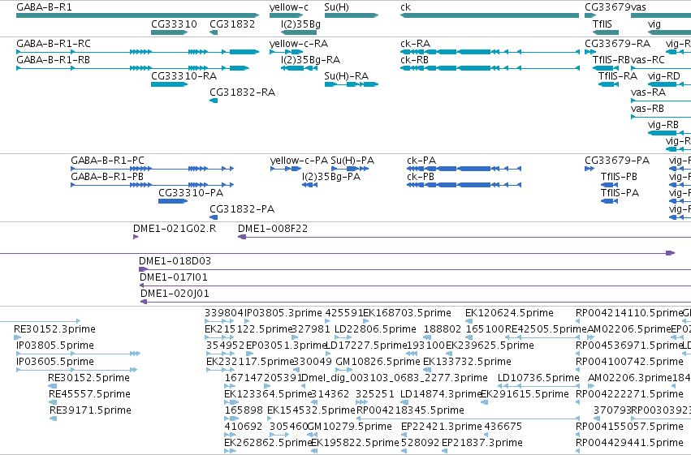This screenshot has height=455, width=691.
Task: Select the DME1-020J01 clone label
Action: pyautogui.click(x=175, y=294)
